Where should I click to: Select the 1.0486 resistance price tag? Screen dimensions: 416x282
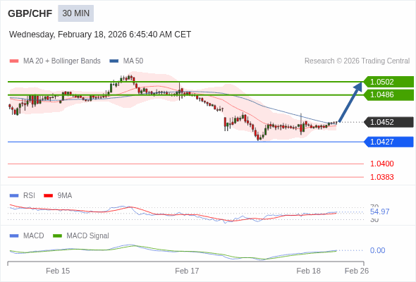coord(389,94)
